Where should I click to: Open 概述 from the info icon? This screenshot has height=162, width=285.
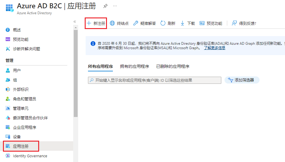[x=8, y=30]
